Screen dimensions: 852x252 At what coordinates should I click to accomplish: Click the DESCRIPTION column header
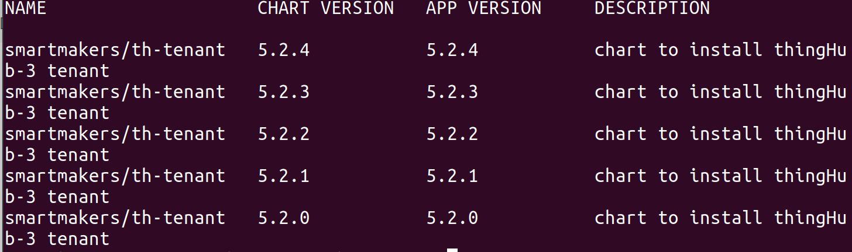652,8
